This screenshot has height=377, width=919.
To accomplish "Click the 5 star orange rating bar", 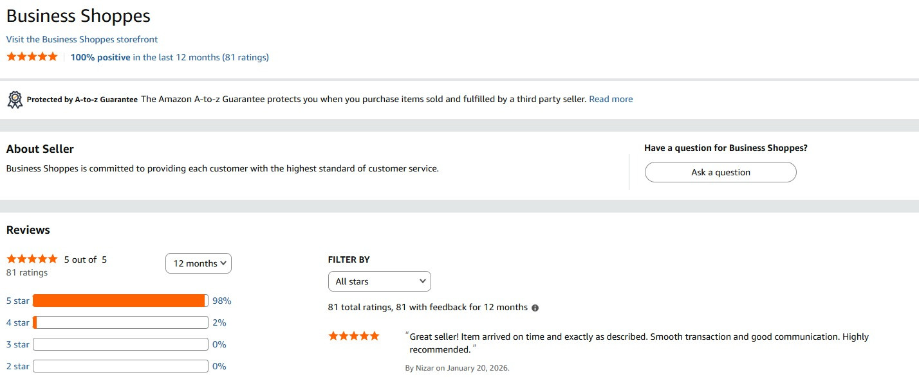I will click(120, 301).
